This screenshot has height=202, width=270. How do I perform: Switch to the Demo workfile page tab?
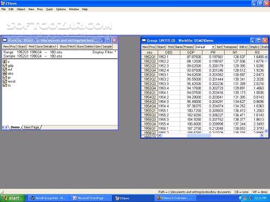click(x=15, y=127)
